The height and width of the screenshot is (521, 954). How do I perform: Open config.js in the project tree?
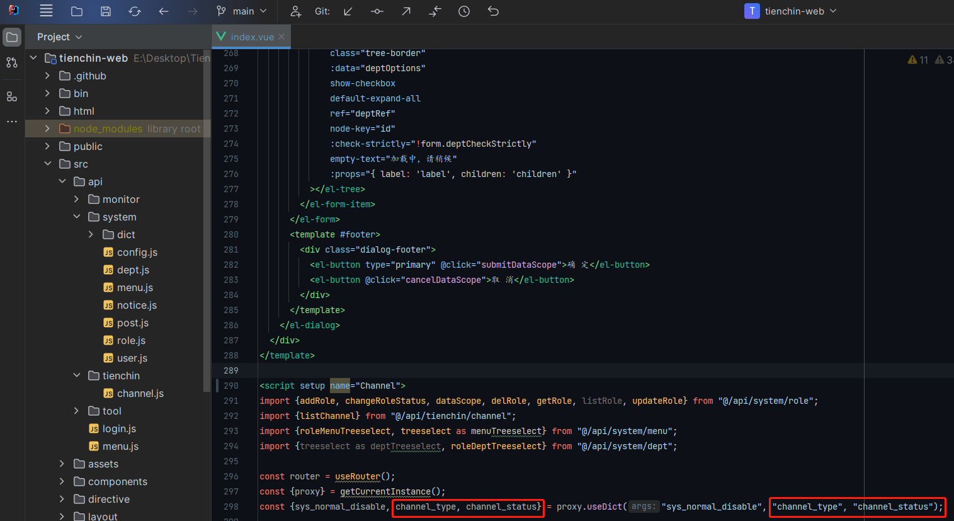point(130,252)
